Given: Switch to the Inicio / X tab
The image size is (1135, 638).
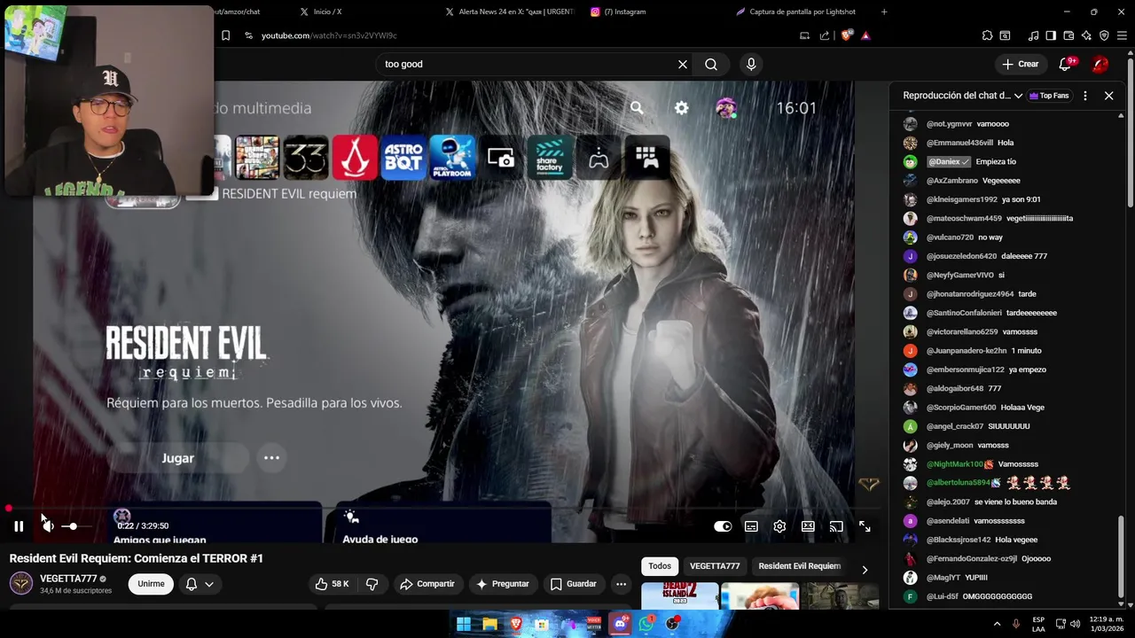Looking at the screenshot, I should 327,12.
